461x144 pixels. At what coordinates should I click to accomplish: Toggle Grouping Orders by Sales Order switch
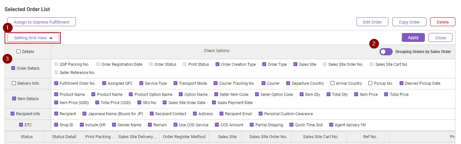click(386, 52)
